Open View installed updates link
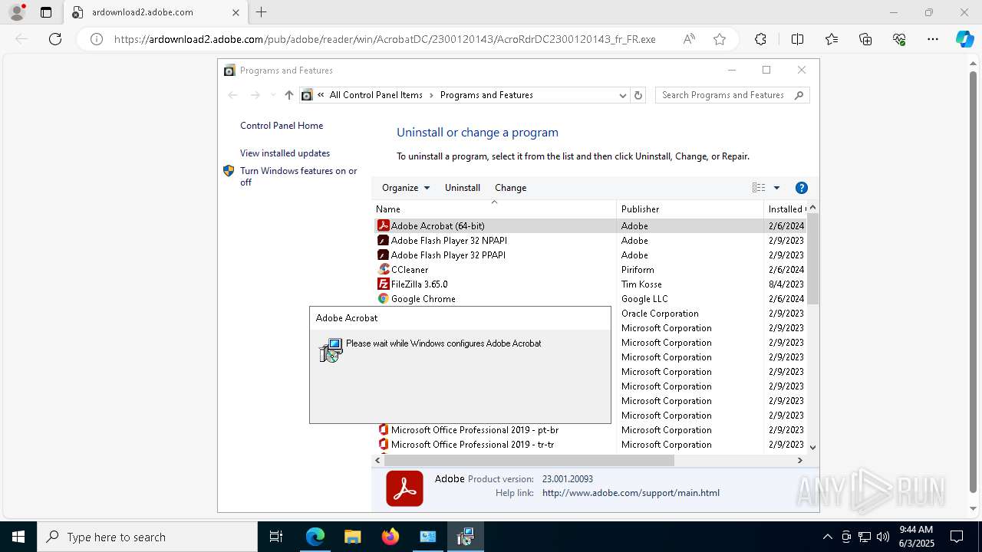Image resolution: width=982 pixels, height=552 pixels. tap(285, 153)
